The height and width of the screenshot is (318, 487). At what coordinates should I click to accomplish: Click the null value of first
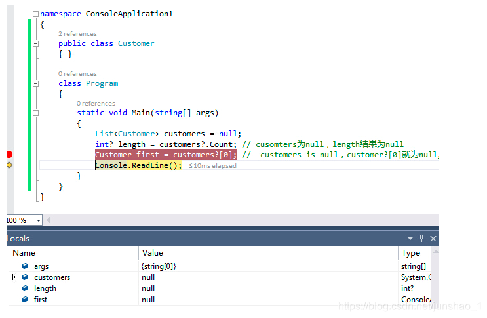(148, 300)
